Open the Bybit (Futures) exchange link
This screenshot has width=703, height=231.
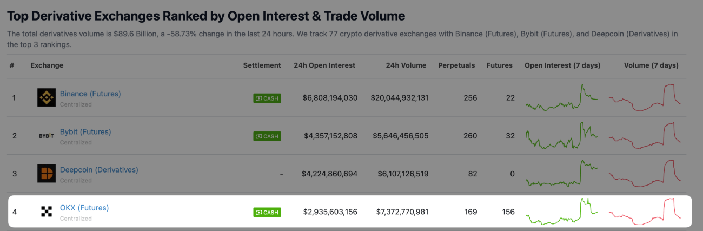(85, 131)
